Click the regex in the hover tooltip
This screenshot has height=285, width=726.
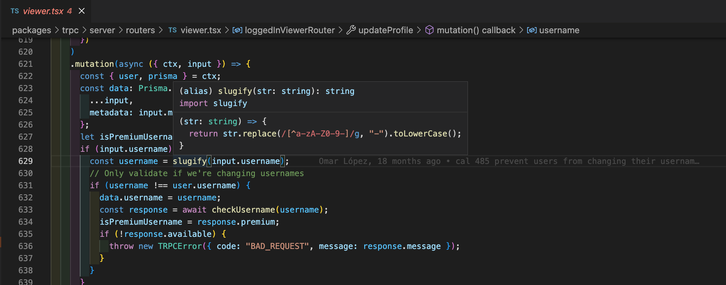click(321, 134)
